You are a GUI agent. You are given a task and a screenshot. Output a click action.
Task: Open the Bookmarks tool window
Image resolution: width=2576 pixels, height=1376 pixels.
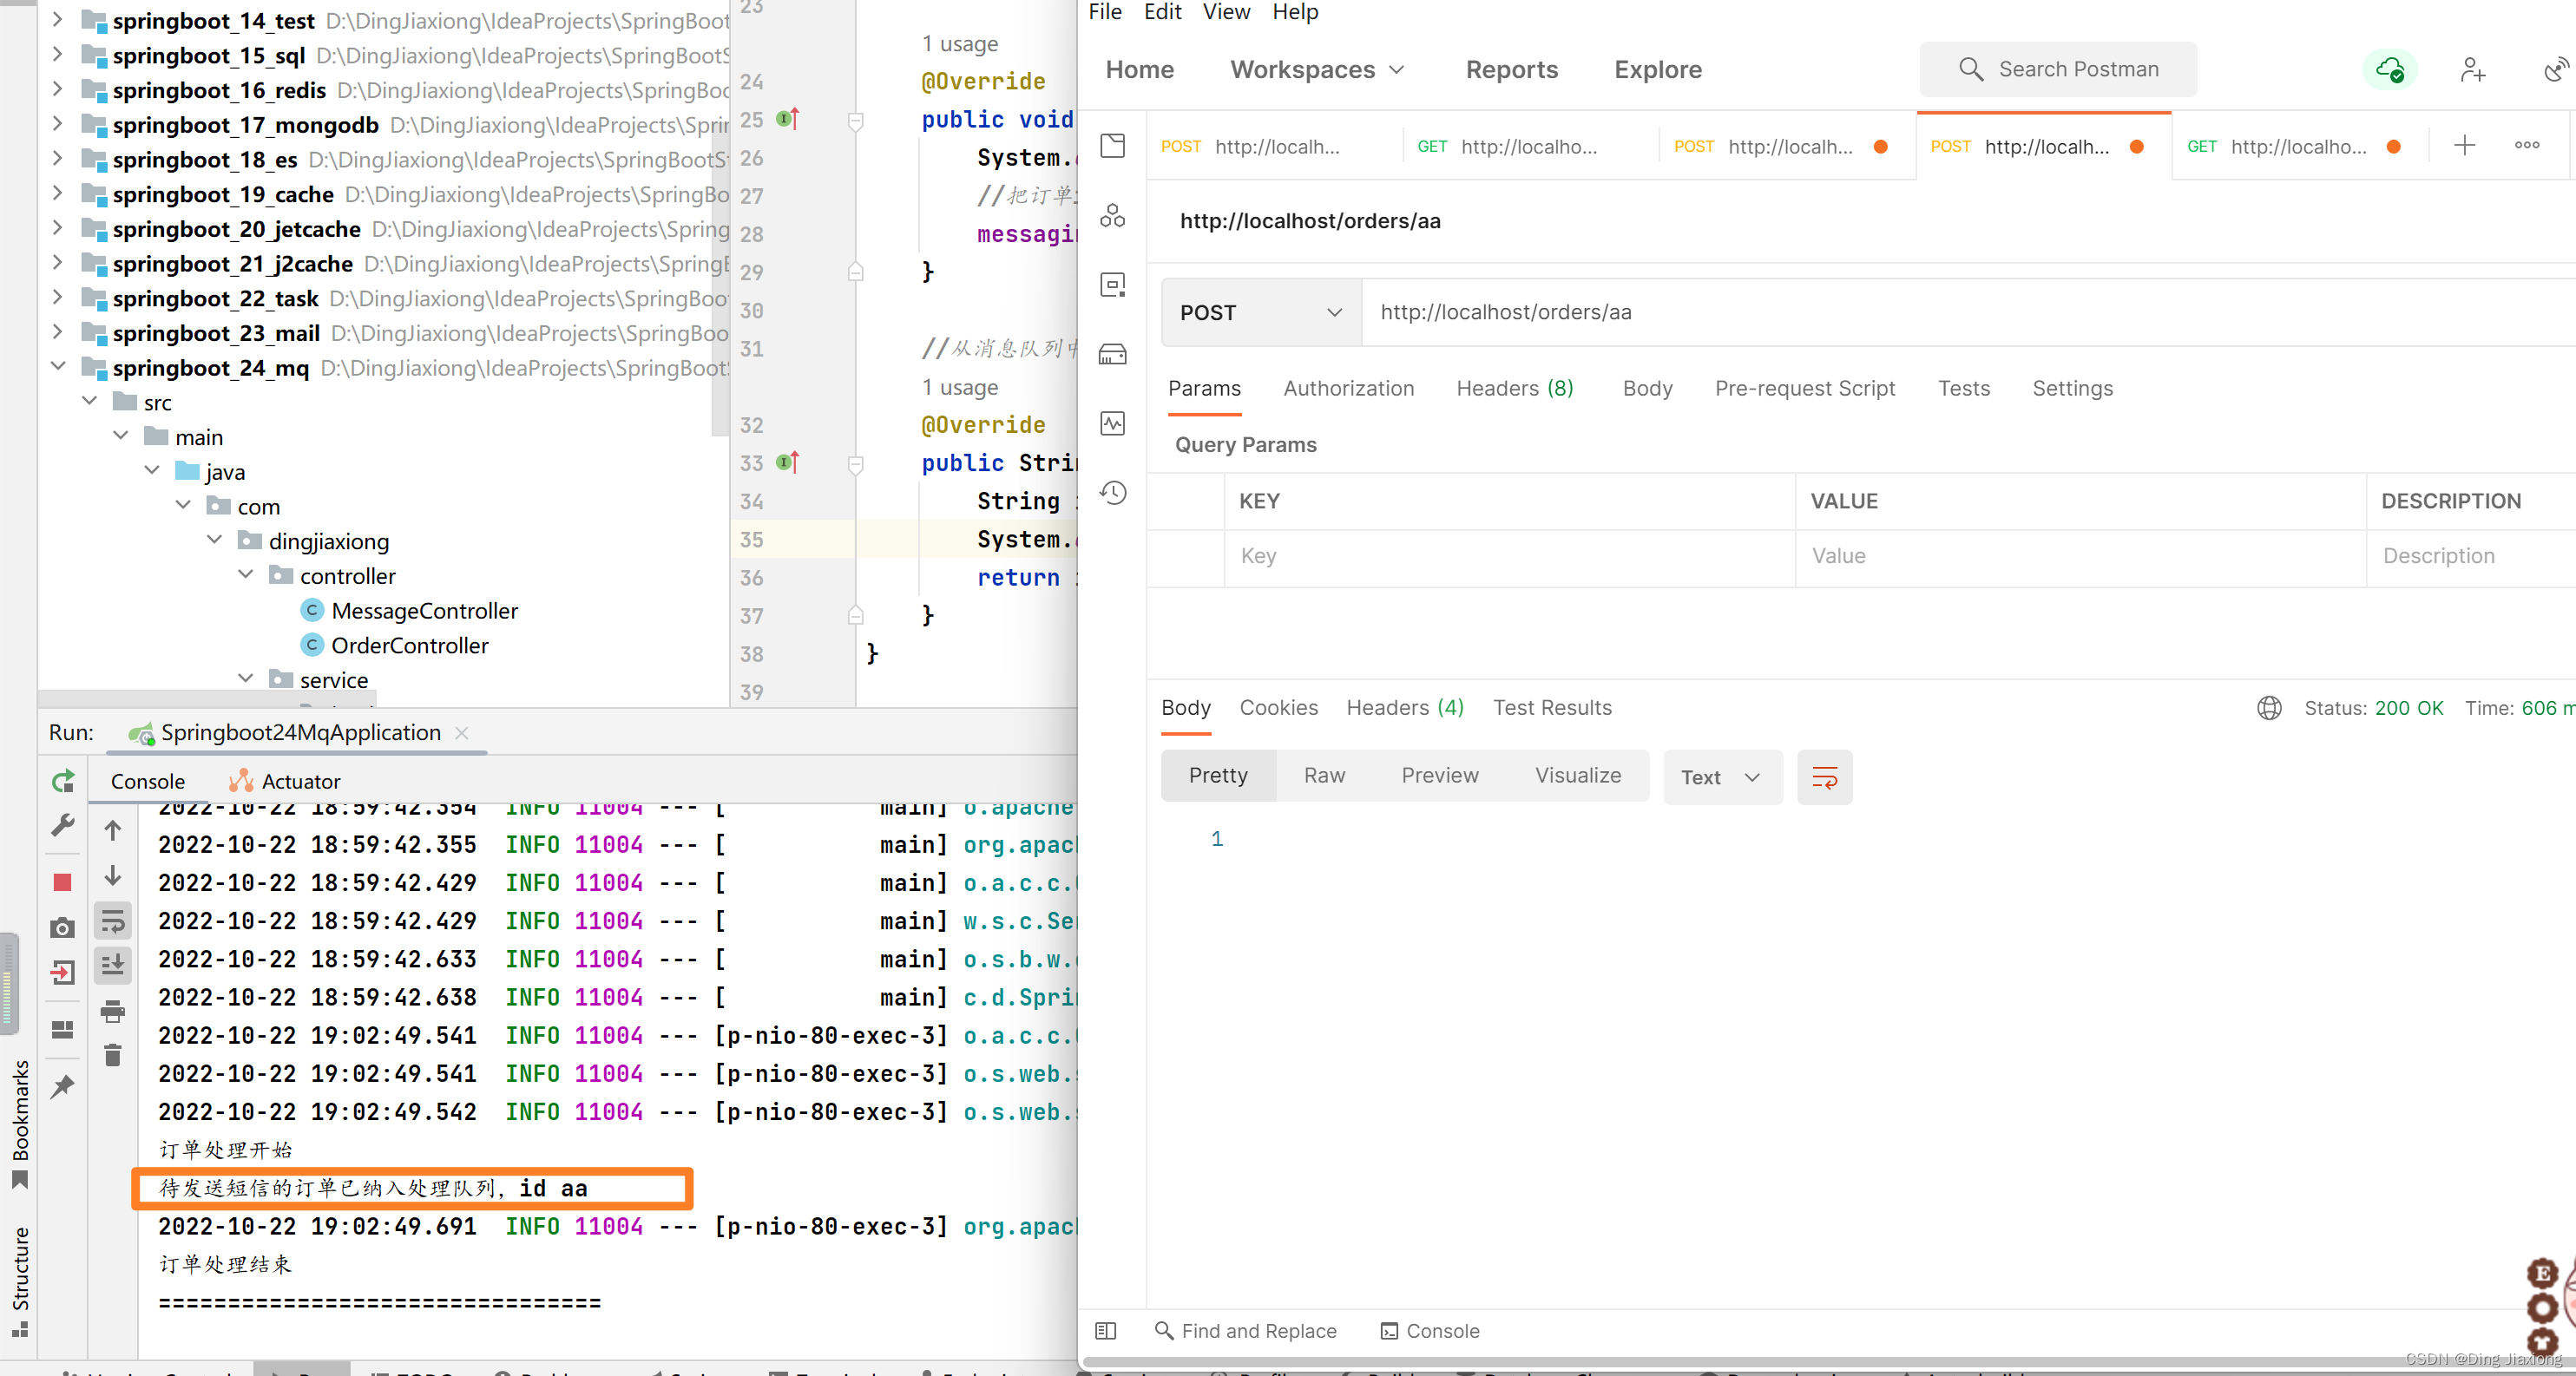[x=20, y=1124]
